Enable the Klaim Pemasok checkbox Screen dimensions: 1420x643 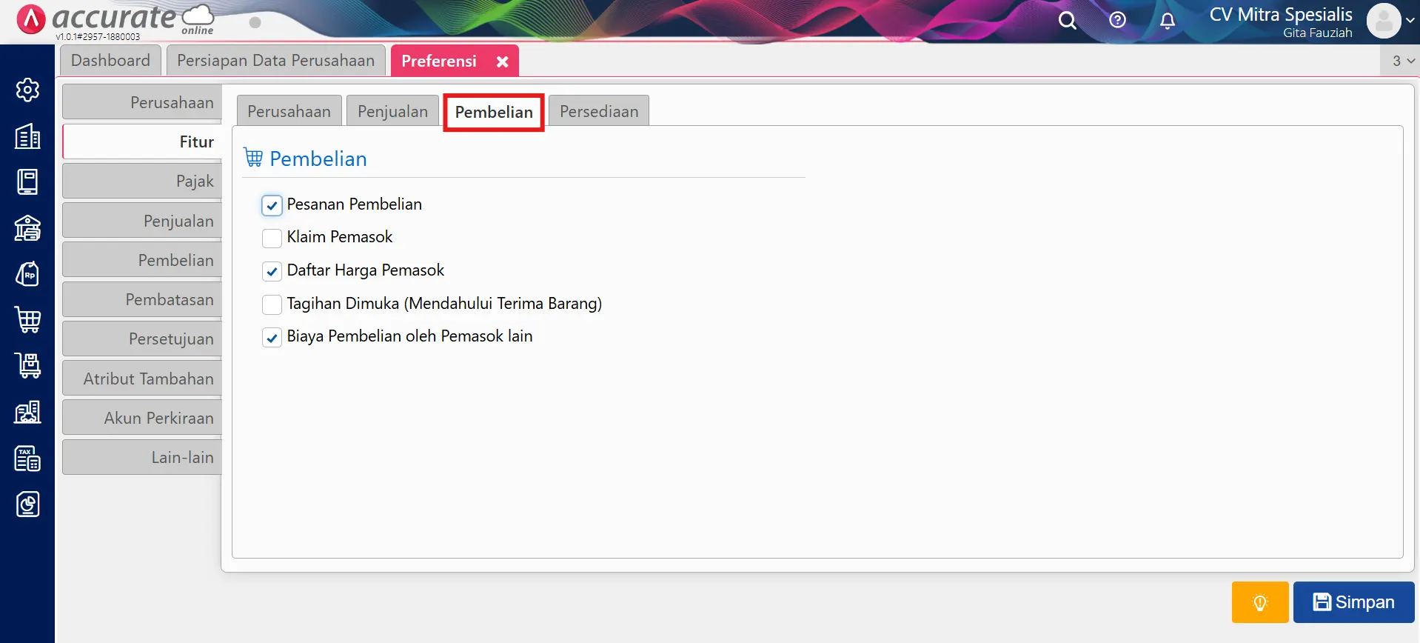272,238
